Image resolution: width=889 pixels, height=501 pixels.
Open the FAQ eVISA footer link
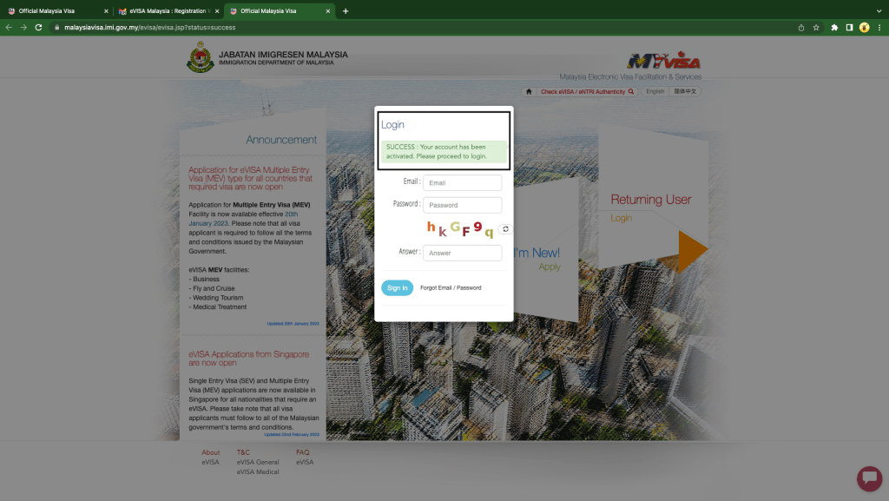tap(305, 462)
